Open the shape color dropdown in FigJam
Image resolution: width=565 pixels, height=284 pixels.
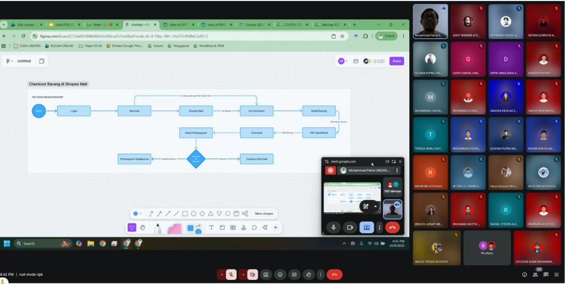[x=137, y=213]
